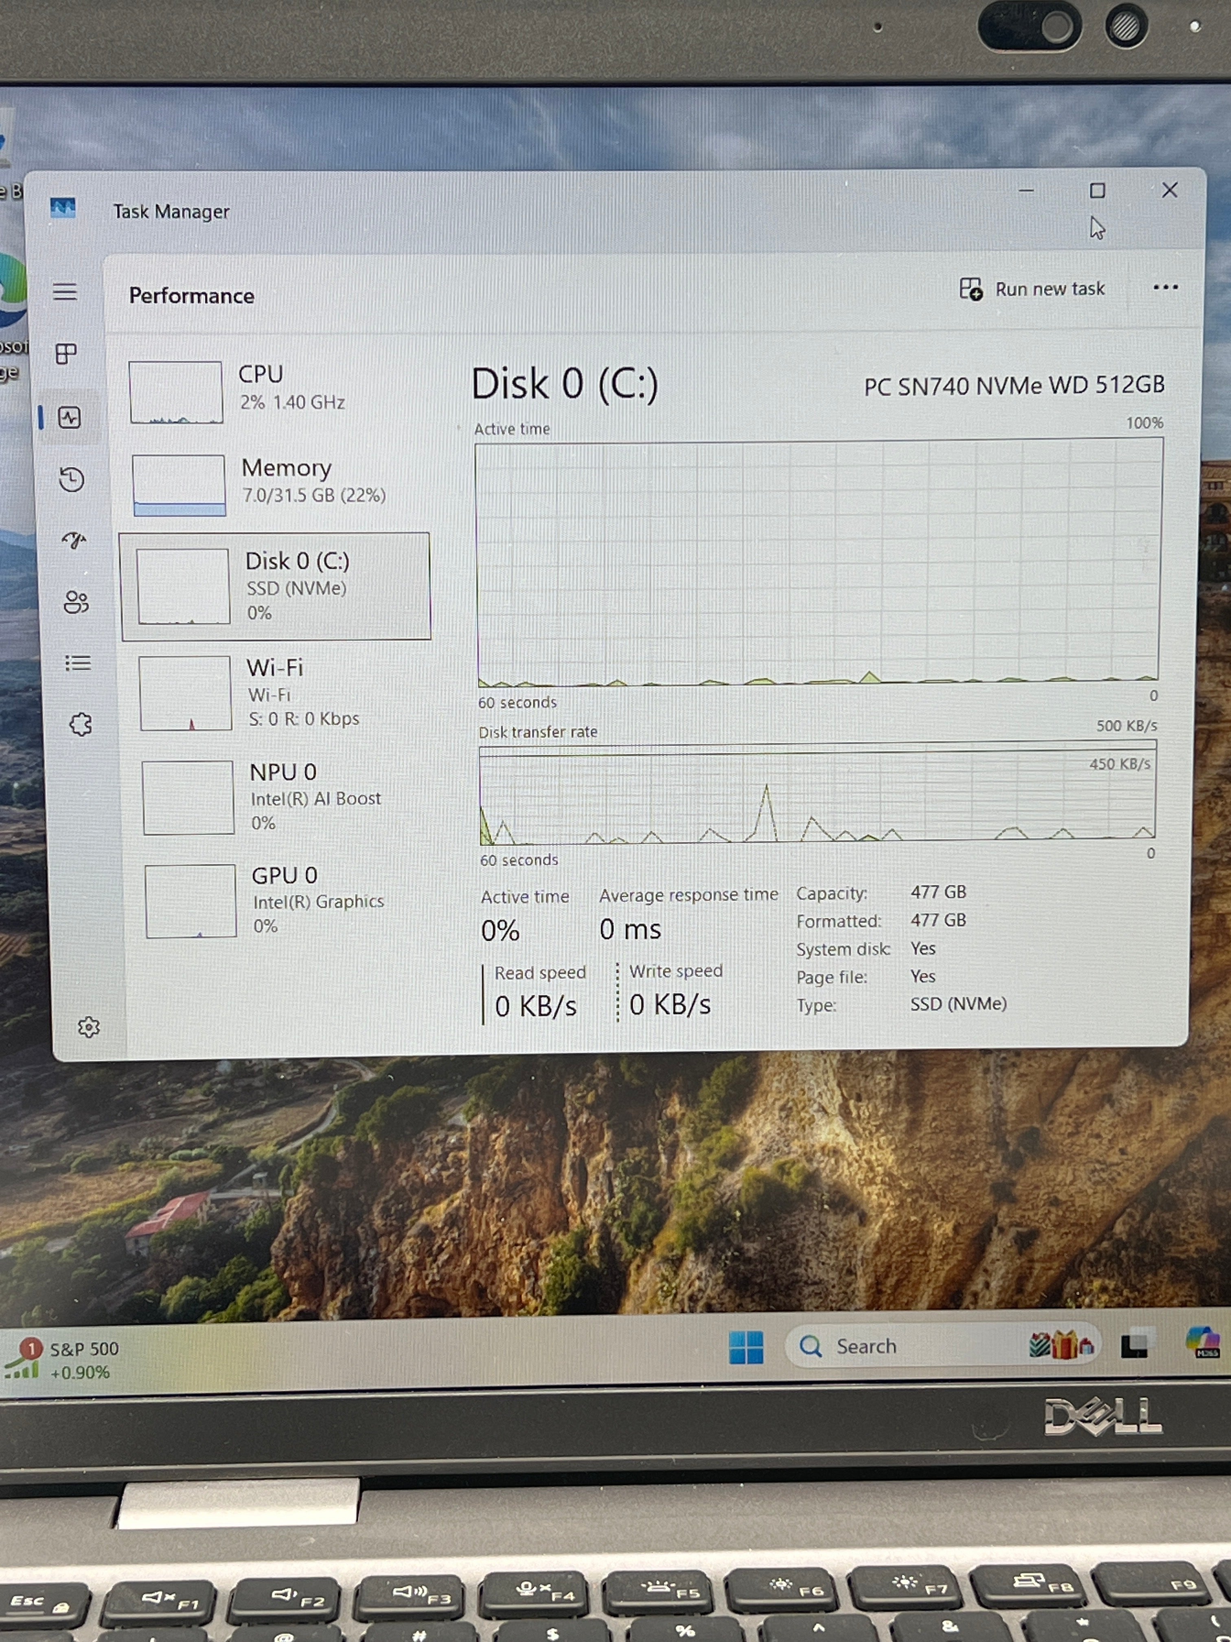Click the Wi-Fi mini graph thumbnail
This screenshot has width=1231, height=1642.
click(186, 693)
